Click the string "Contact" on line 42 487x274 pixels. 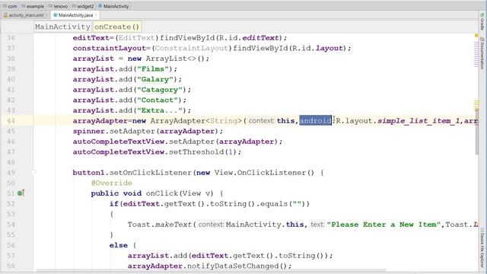[x=158, y=100]
